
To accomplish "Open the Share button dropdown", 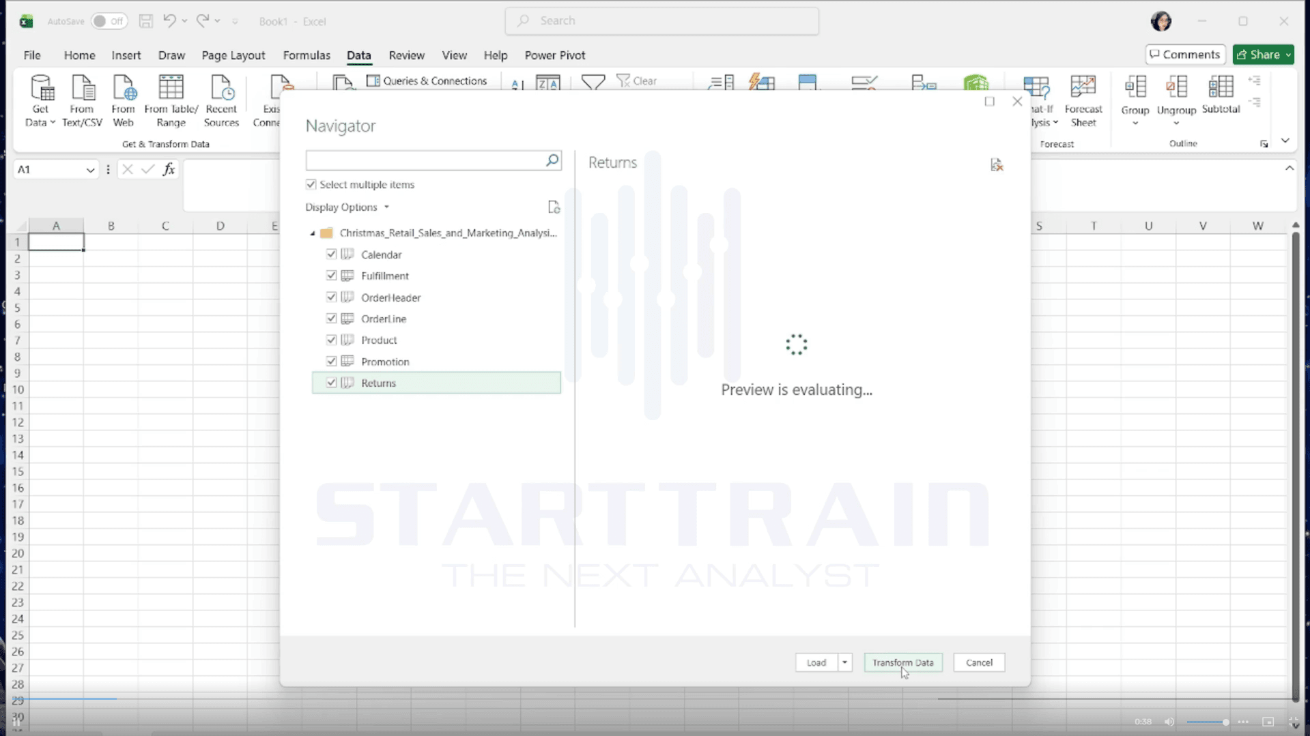I will (x=1288, y=55).
